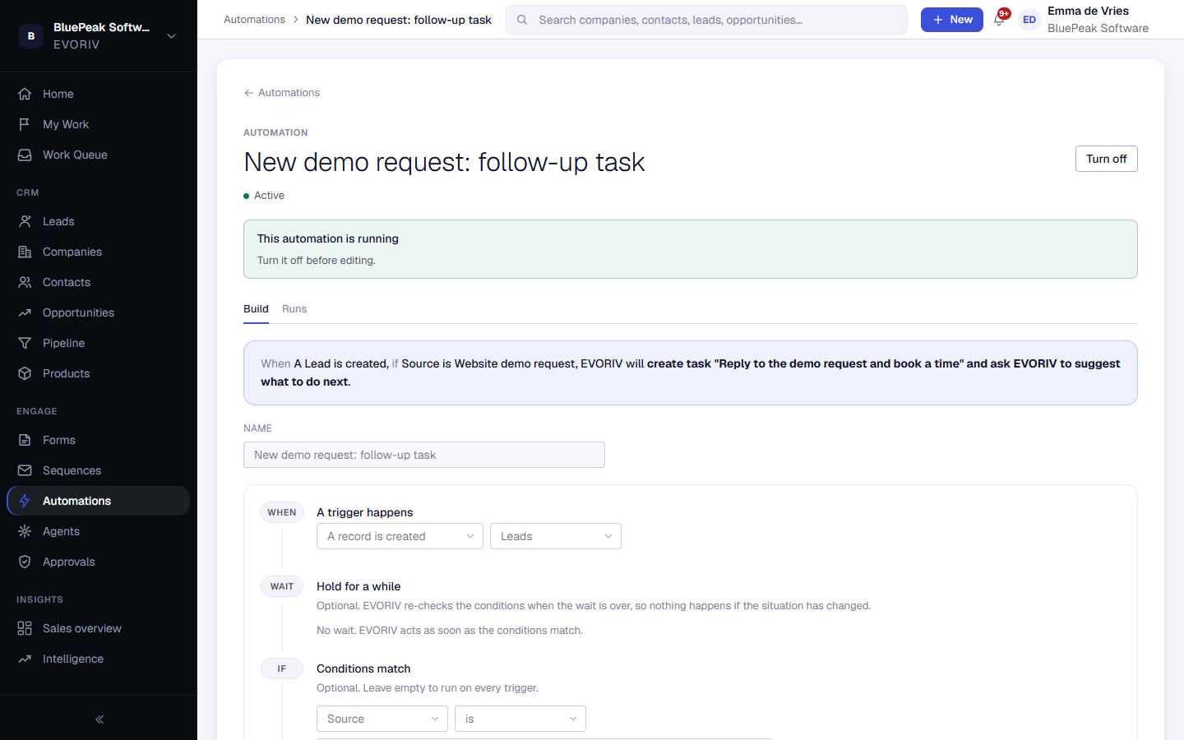Viewport: 1184px width, 740px height.
Task: Go to Sequences in sidebar
Action: [99, 470]
